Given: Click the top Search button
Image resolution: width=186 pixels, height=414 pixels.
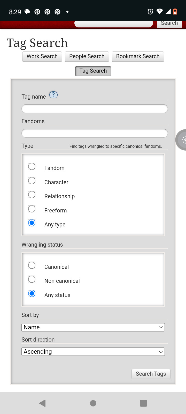Looking at the screenshot, I should click(x=169, y=23).
